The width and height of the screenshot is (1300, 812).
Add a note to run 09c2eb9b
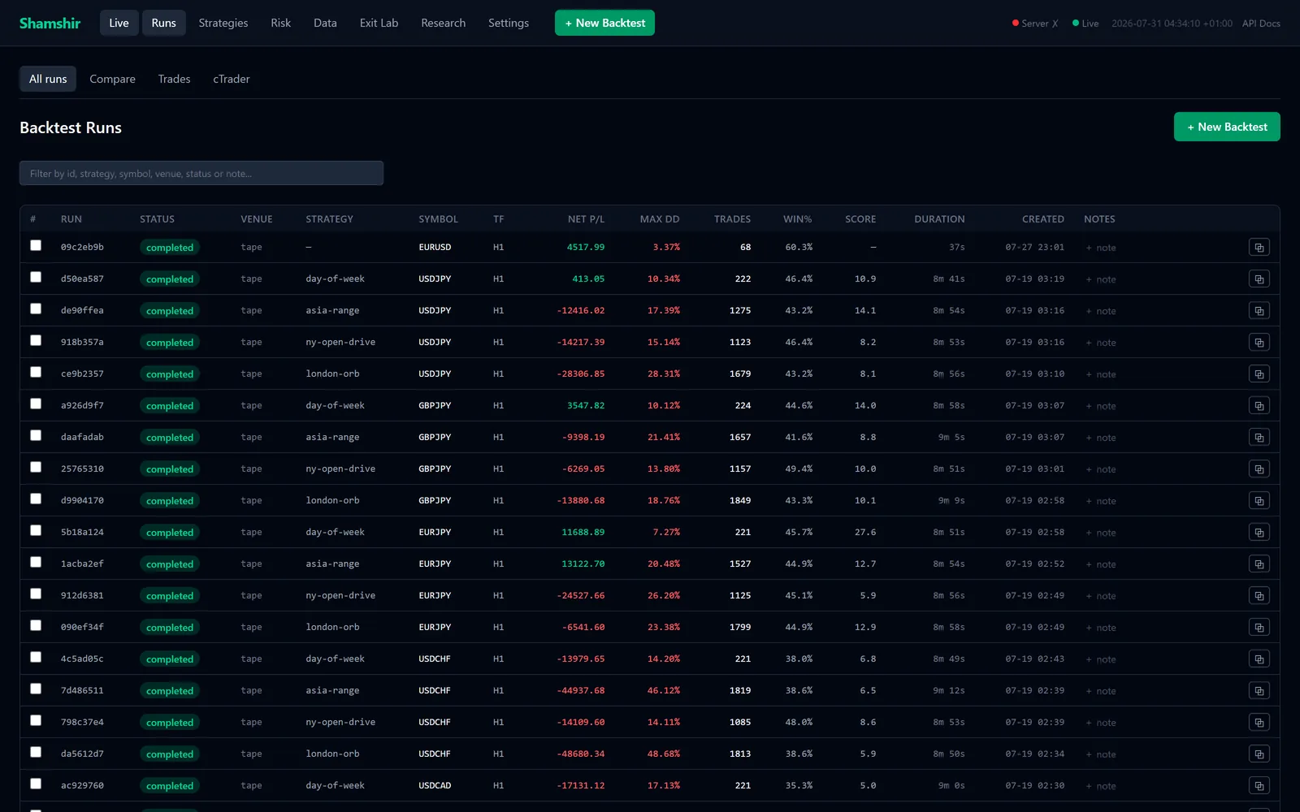coord(1101,248)
